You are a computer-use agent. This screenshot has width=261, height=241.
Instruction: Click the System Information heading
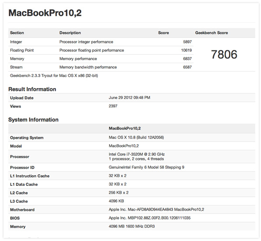(33, 120)
